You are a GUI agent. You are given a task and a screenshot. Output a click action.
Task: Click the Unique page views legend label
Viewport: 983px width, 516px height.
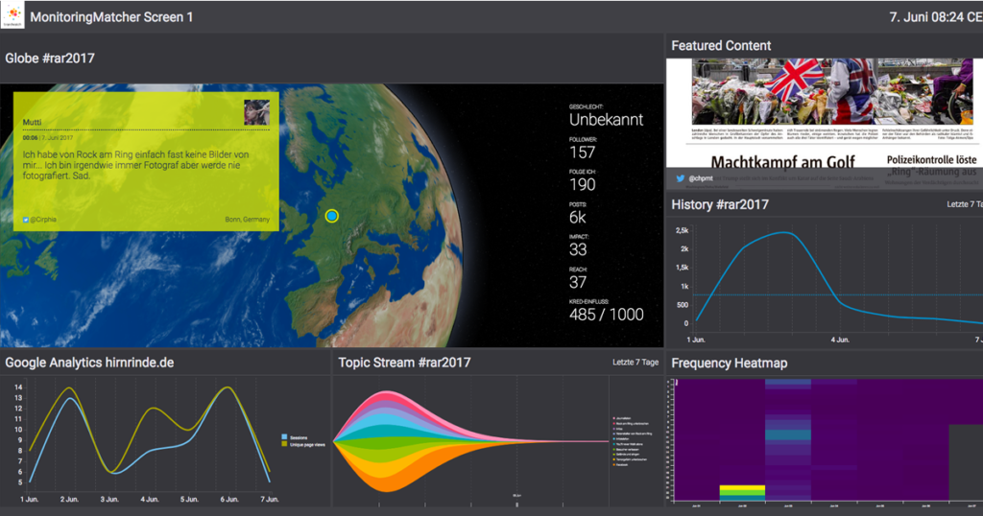[307, 445]
